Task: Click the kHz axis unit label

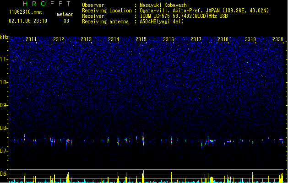Action: (4, 37)
